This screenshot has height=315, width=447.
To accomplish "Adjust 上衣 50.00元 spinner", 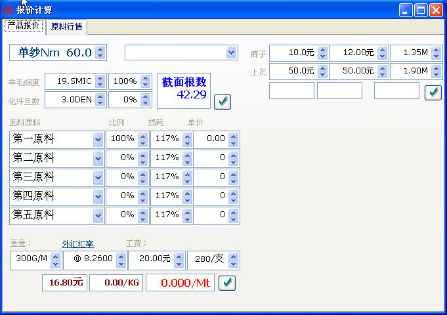I will coord(382,72).
